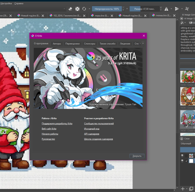Viewport: 195px width, 192px height.
Task: Adjust the Размер 47,00 пикс. slider
Action: click(145, 9)
